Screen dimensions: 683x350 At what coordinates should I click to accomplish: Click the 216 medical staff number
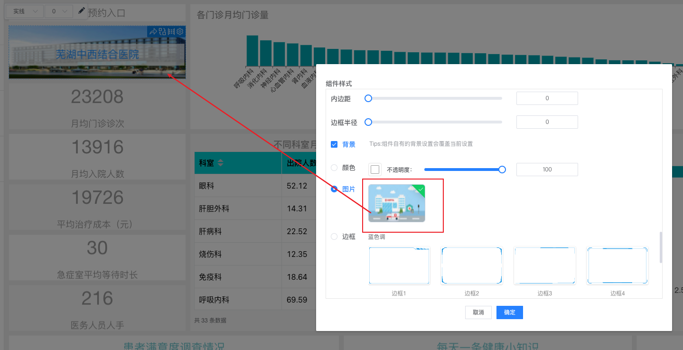(x=97, y=299)
